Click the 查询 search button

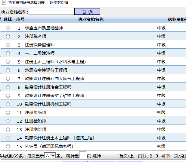click(87, 11)
